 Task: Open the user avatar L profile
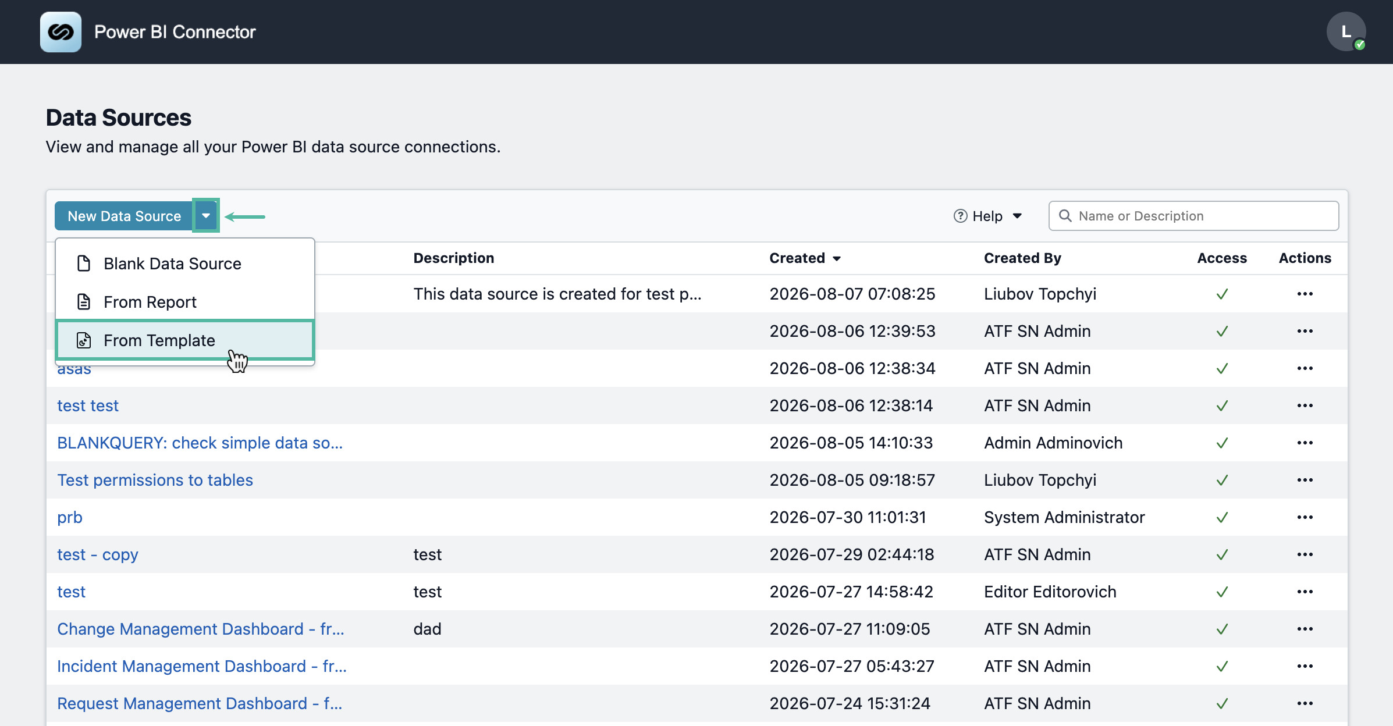point(1346,31)
